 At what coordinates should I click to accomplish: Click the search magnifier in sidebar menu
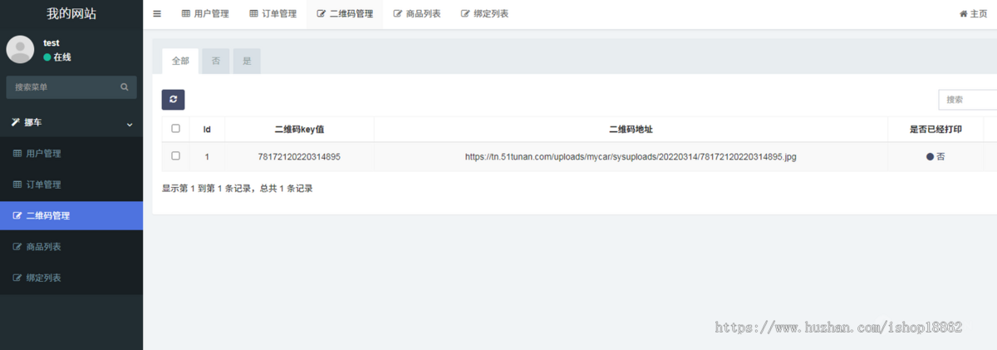click(x=125, y=87)
